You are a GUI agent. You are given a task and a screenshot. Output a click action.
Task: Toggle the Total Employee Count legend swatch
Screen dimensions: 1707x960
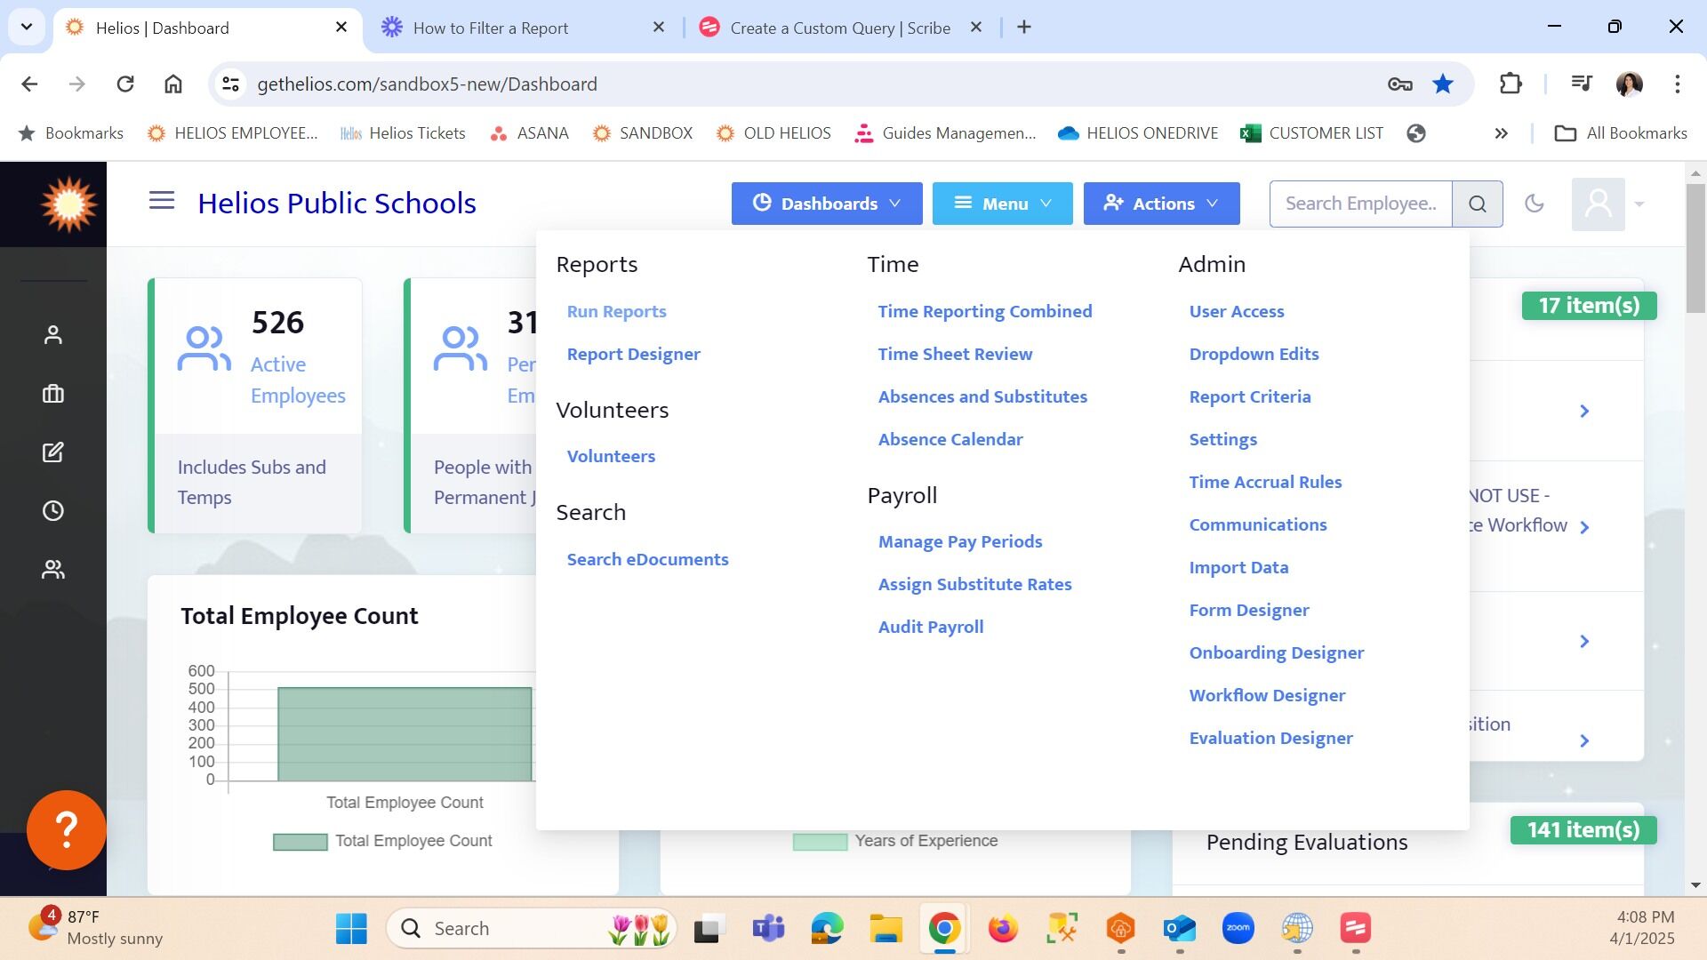click(300, 842)
